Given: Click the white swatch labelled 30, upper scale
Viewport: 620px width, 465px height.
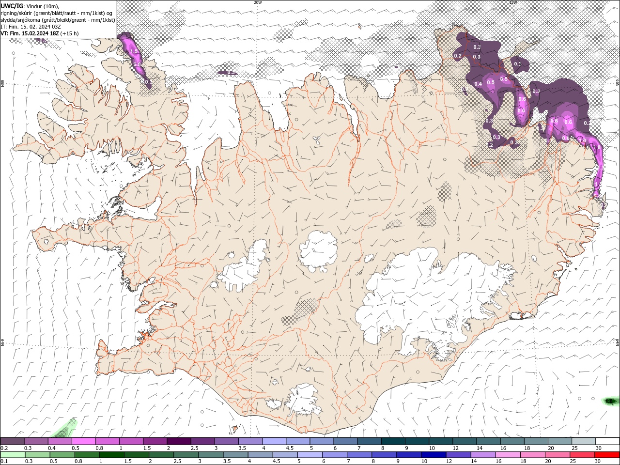Looking at the screenshot, I should click(x=607, y=441).
